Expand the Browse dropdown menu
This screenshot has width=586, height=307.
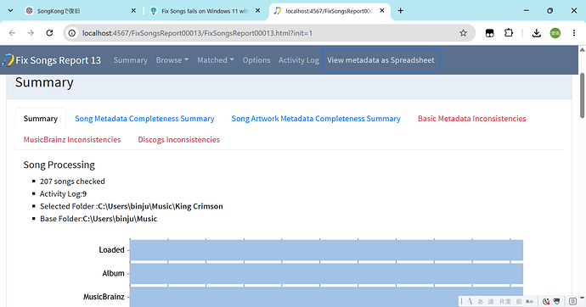[x=172, y=60]
